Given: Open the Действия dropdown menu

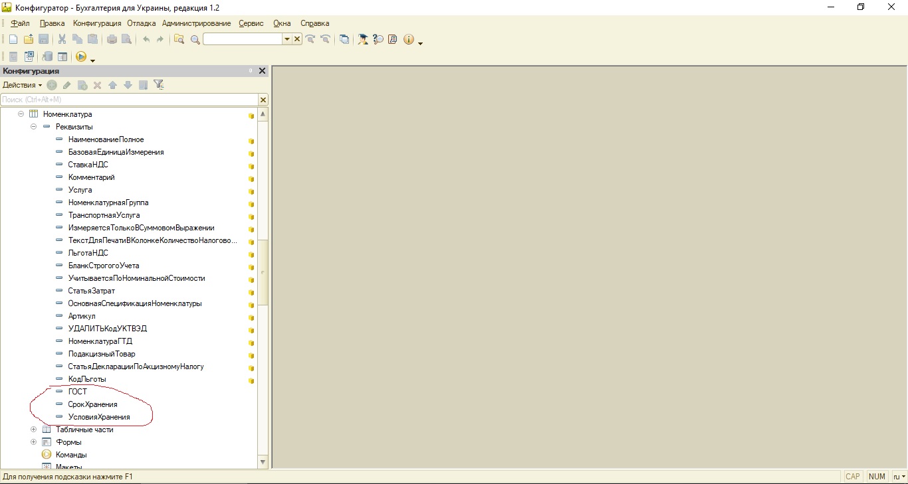Looking at the screenshot, I should tap(22, 85).
